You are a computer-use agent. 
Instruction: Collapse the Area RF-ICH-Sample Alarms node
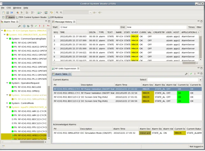[2, 31]
